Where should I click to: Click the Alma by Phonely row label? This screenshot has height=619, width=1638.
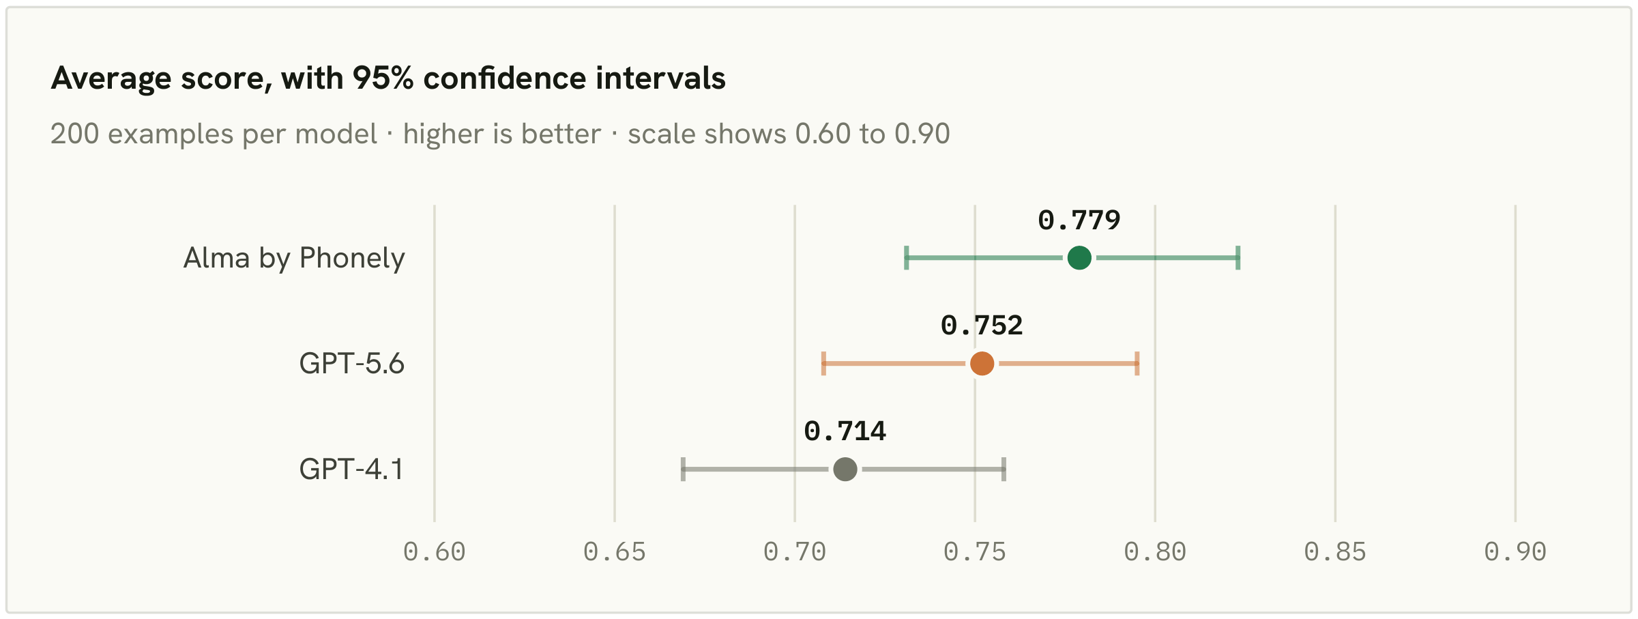[x=294, y=259]
